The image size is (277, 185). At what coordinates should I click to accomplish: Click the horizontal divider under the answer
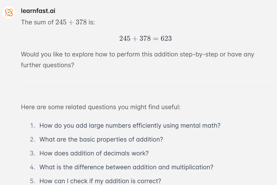(145, 86)
